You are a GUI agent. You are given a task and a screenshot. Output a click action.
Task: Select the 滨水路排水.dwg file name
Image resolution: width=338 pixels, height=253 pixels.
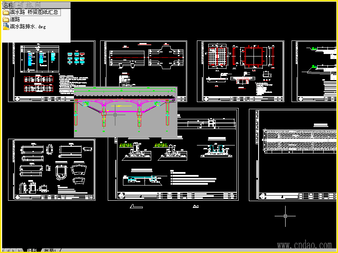coord(28,27)
